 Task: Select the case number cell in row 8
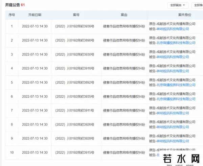click(74, 125)
